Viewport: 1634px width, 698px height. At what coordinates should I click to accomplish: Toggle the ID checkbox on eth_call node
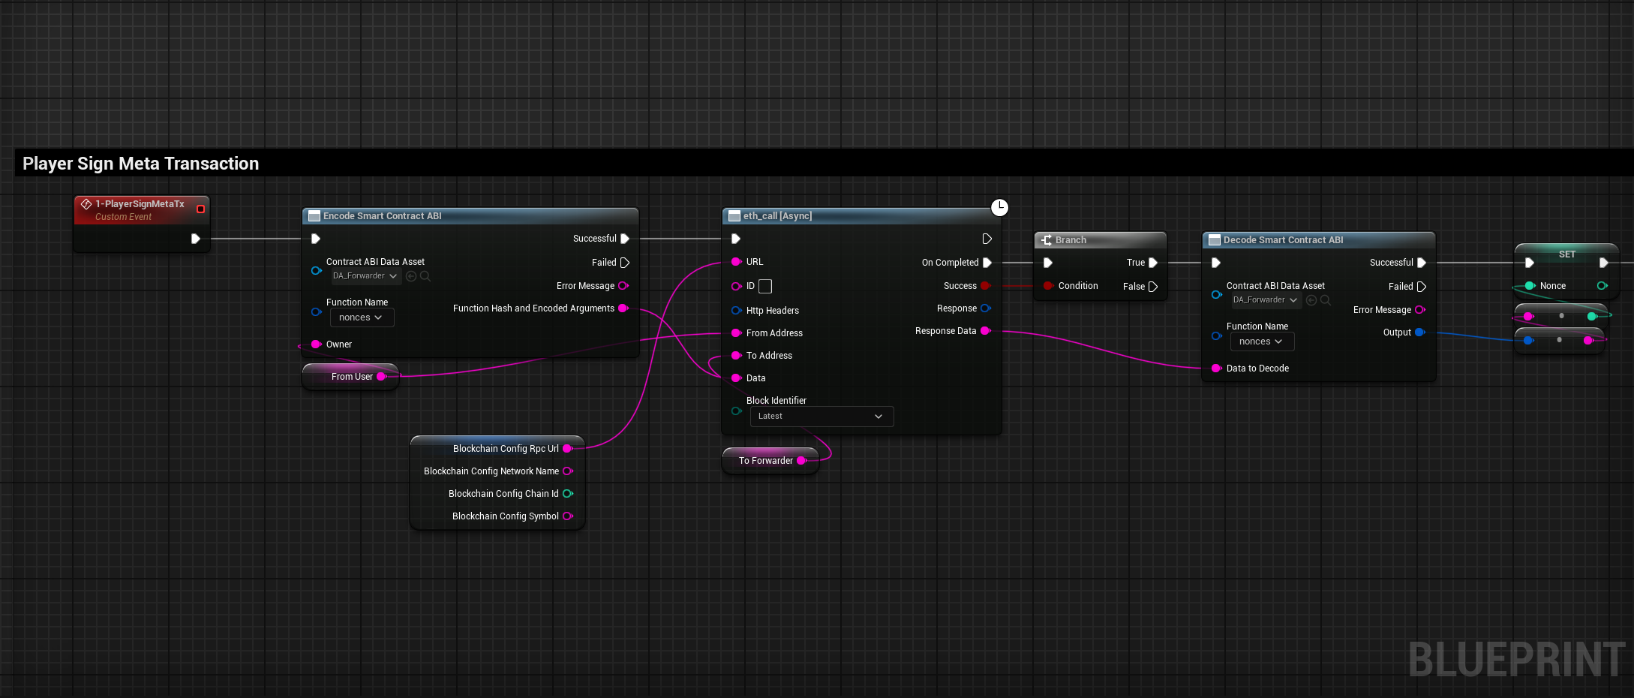(x=765, y=286)
